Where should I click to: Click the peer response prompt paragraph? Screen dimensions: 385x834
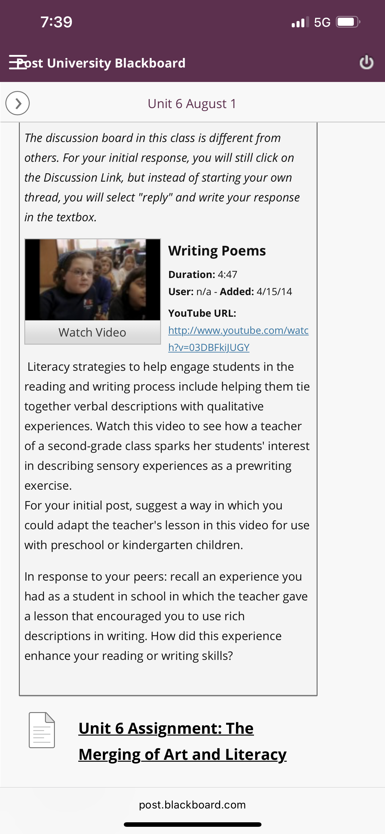166,616
